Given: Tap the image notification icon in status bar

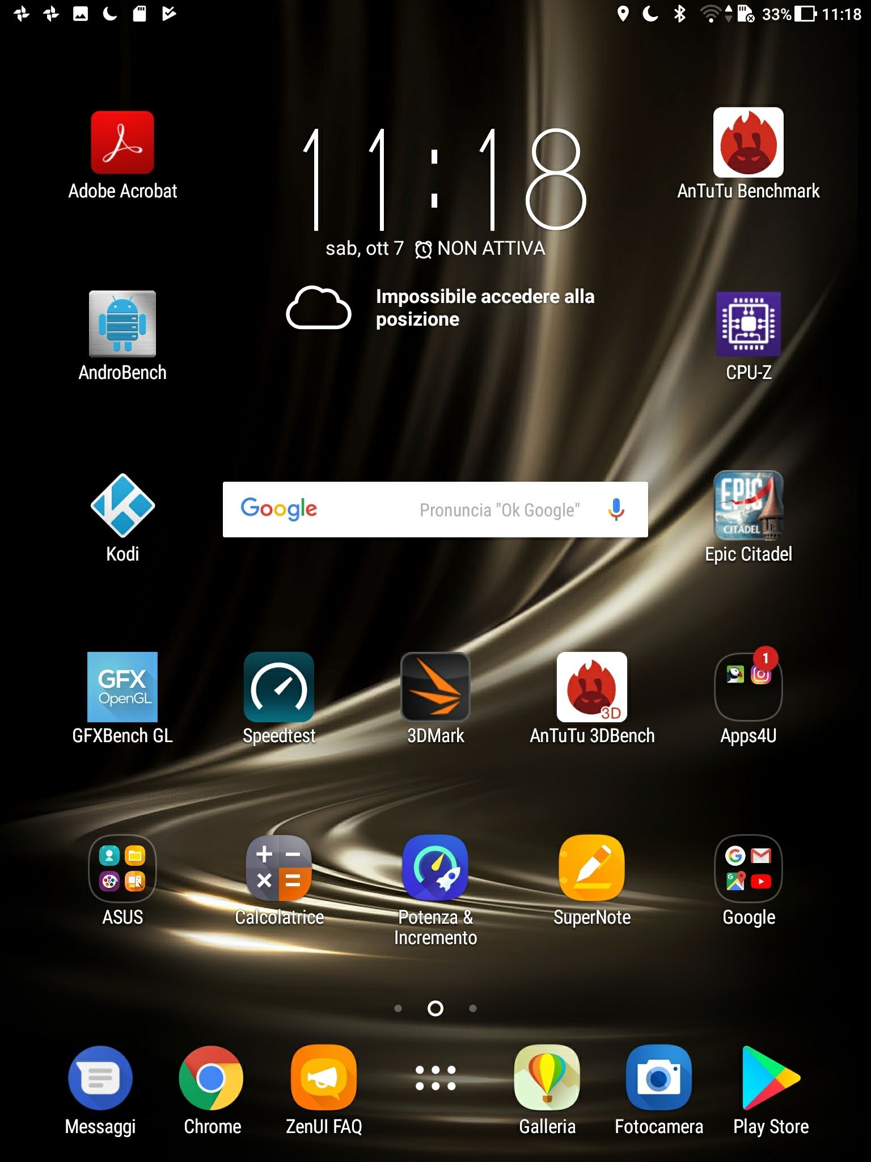Looking at the screenshot, I should 81,14.
